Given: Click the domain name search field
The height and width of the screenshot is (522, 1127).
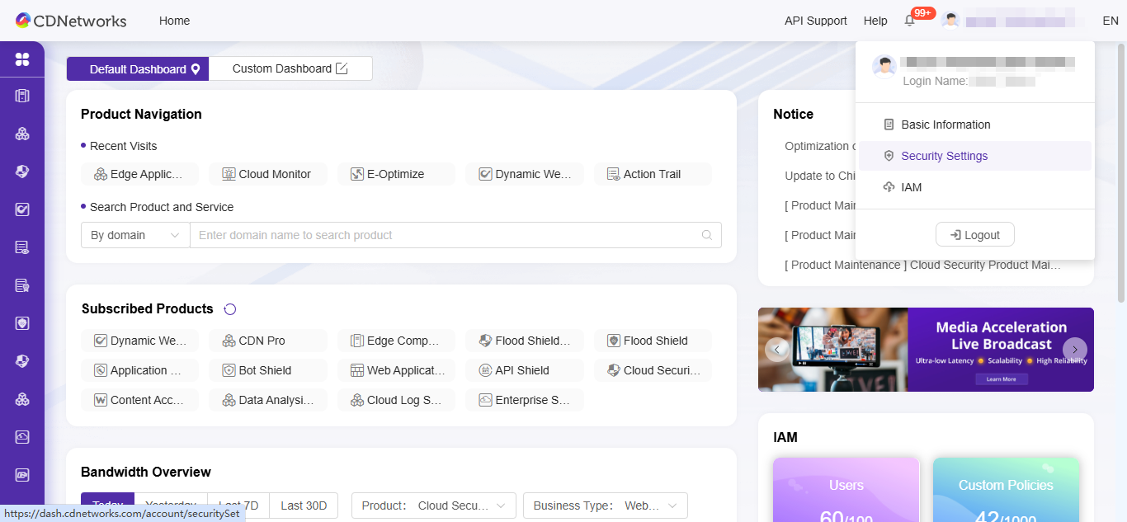Looking at the screenshot, I should pyautogui.click(x=446, y=235).
